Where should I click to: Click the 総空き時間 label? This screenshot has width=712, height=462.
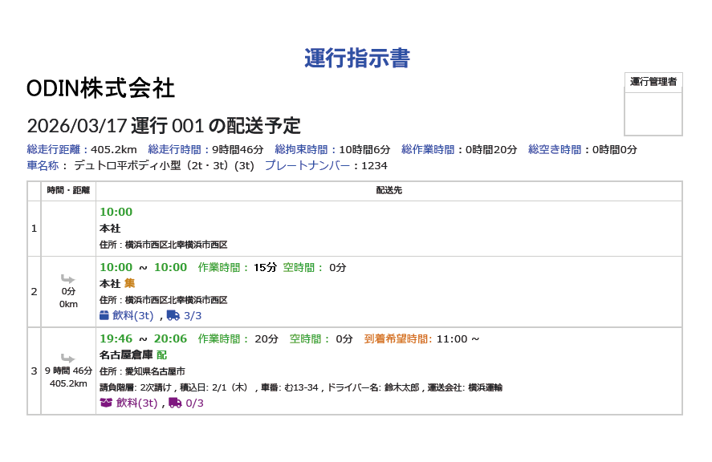coord(557,149)
